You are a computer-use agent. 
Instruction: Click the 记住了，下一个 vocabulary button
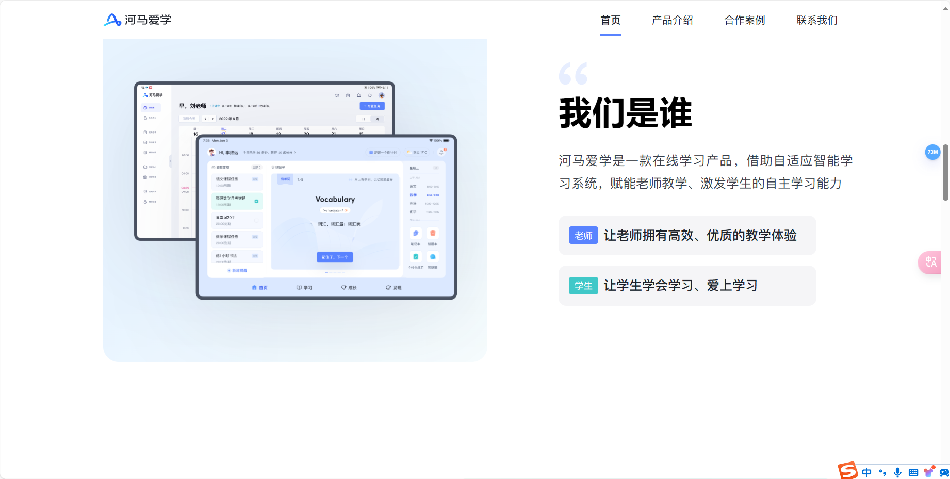(335, 257)
